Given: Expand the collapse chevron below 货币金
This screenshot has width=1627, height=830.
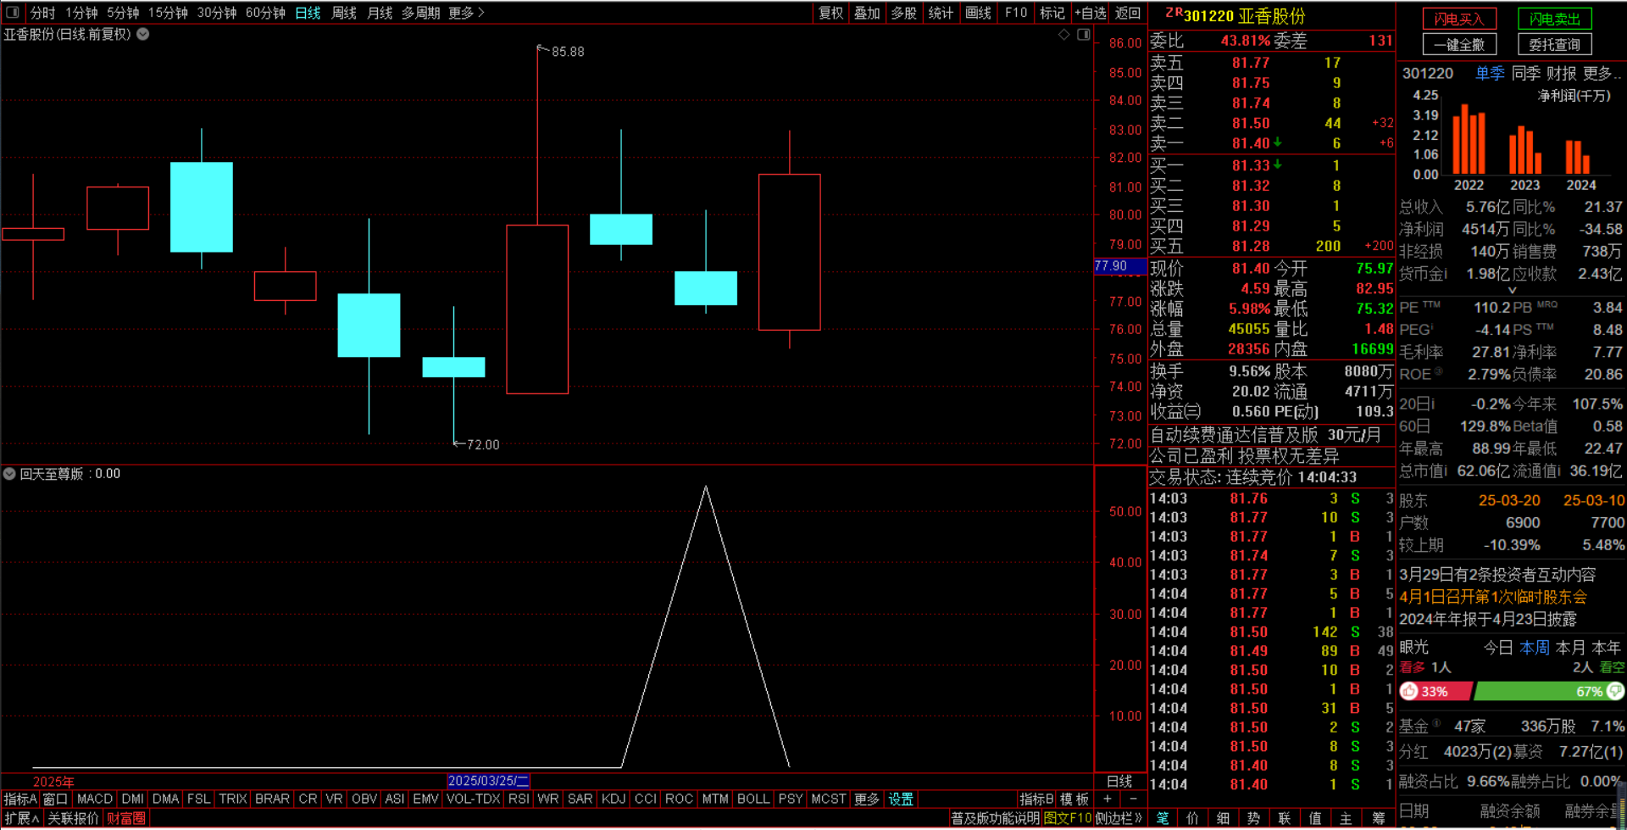Looking at the screenshot, I should [x=1512, y=290].
